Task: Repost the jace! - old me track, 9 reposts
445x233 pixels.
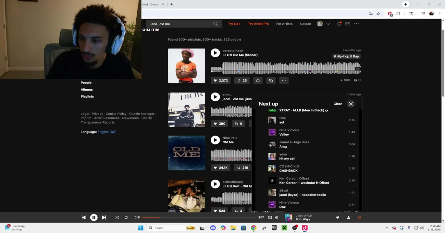Action: (x=239, y=124)
